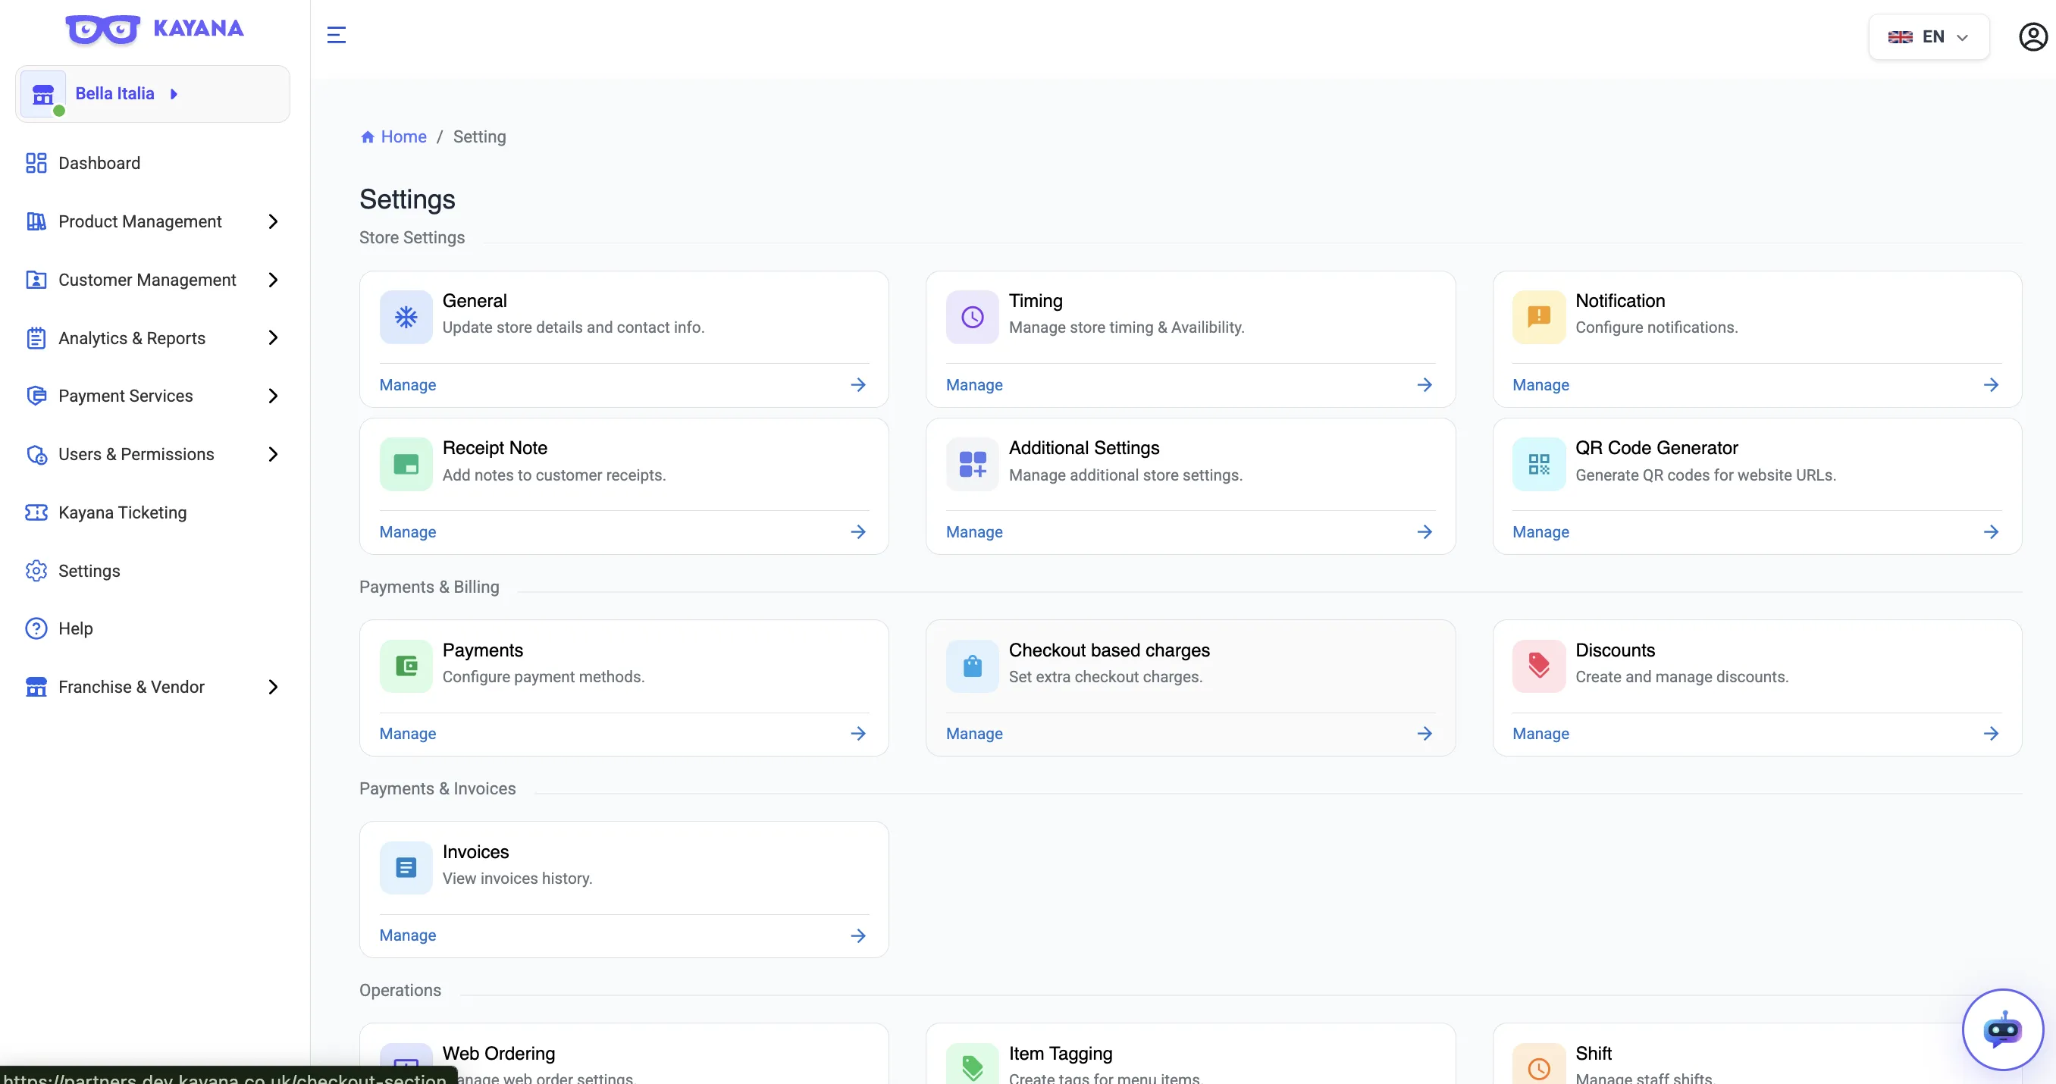Viewport: 2056px width, 1084px height.
Task: Click Manage under Invoices card
Action: [407, 935]
